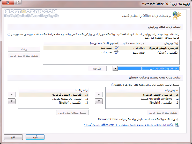This screenshot has height=144, width=192.
Task: Click the globe icon next to the Office.com link
Action: pos(177,125)
